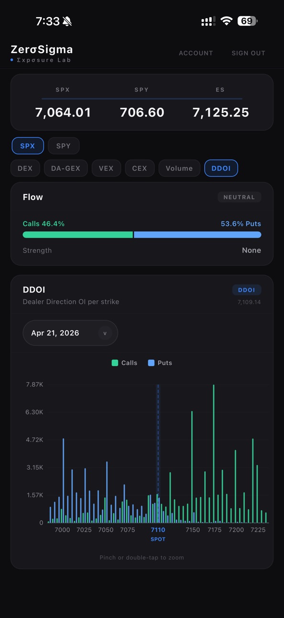Toggle the Calls legend swatch
Viewport: 284px width, 618px height.
[x=115, y=363]
